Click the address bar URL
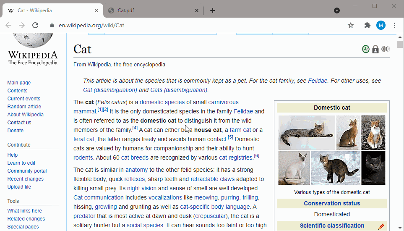This screenshot has height=231, width=404. click(x=91, y=25)
